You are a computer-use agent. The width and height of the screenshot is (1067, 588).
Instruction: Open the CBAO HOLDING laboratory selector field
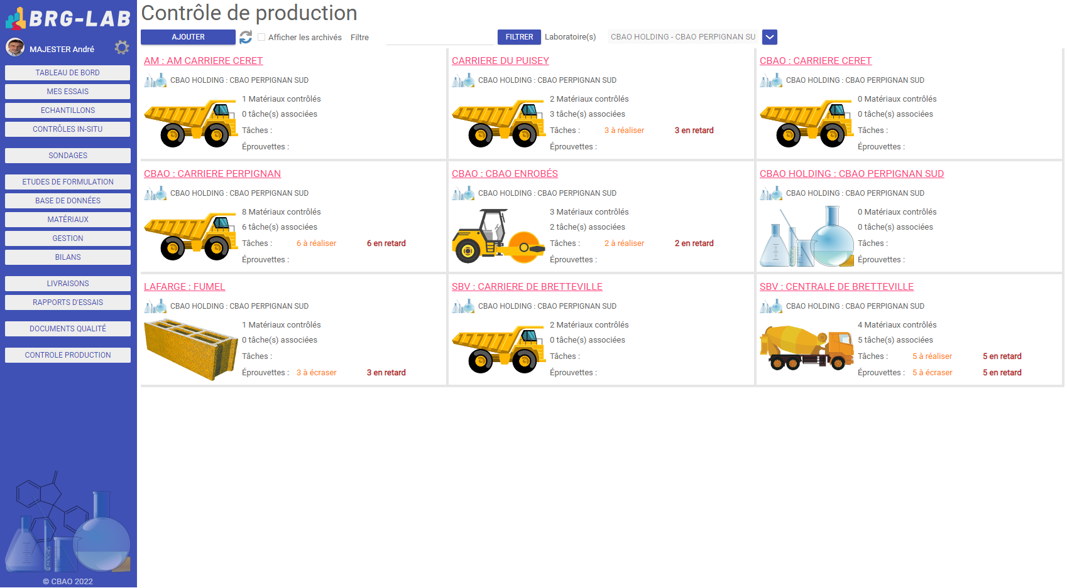point(684,37)
